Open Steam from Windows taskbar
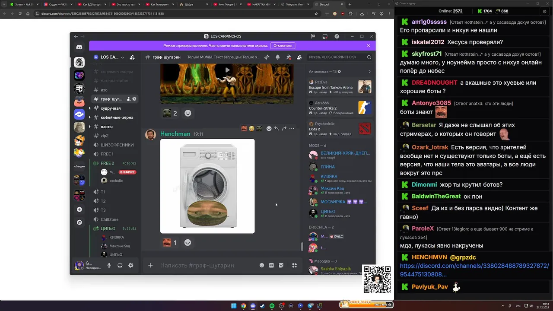553x311 pixels. point(262,306)
